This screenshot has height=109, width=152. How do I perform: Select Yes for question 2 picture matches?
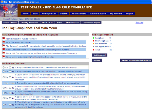pyautogui.click(x=4, y=71)
